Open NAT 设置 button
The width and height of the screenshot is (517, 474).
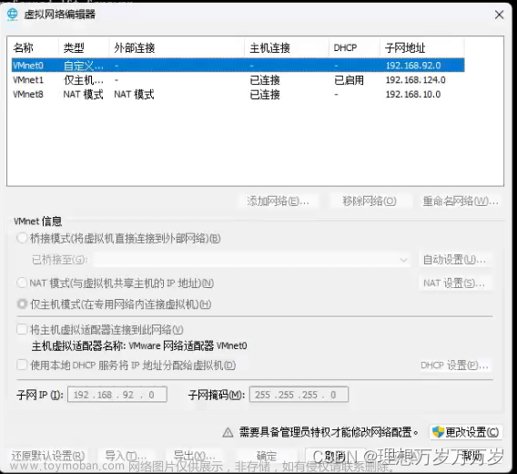(455, 283)
